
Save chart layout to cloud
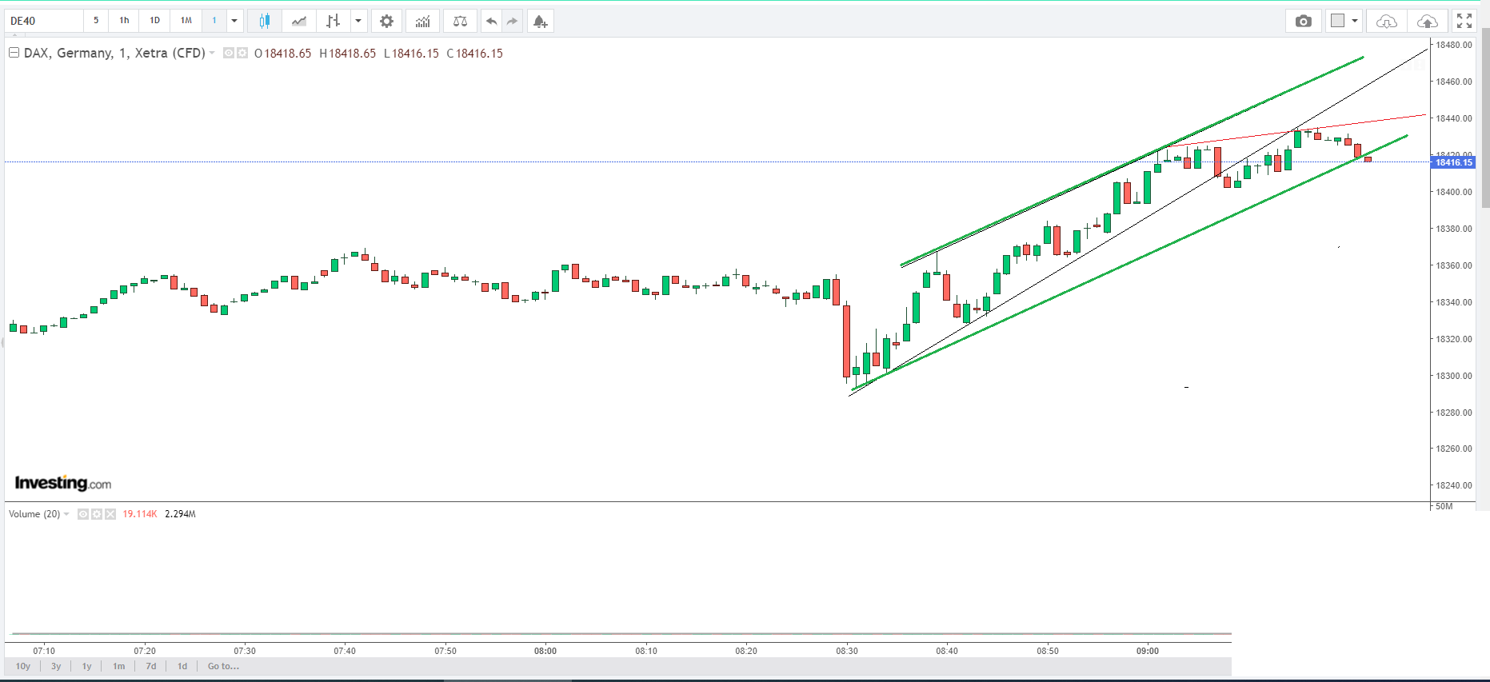1427,21
